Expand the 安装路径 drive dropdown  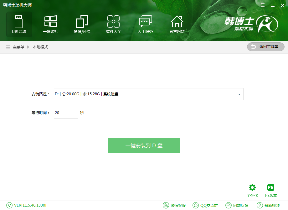click(x=239, y=94)
